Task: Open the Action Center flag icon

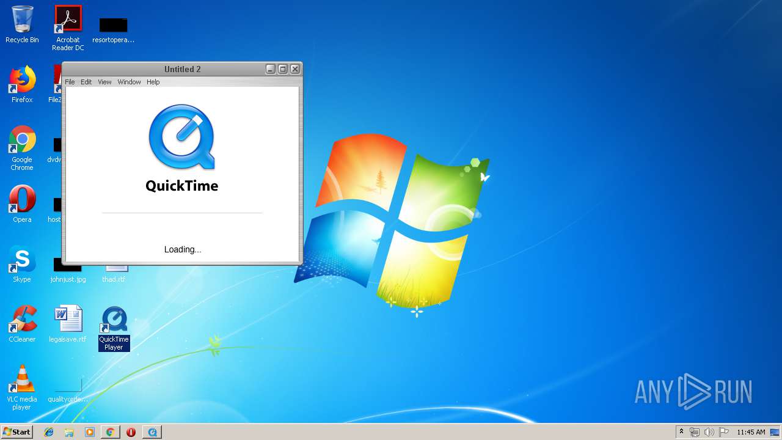Action: coord(724,432)
